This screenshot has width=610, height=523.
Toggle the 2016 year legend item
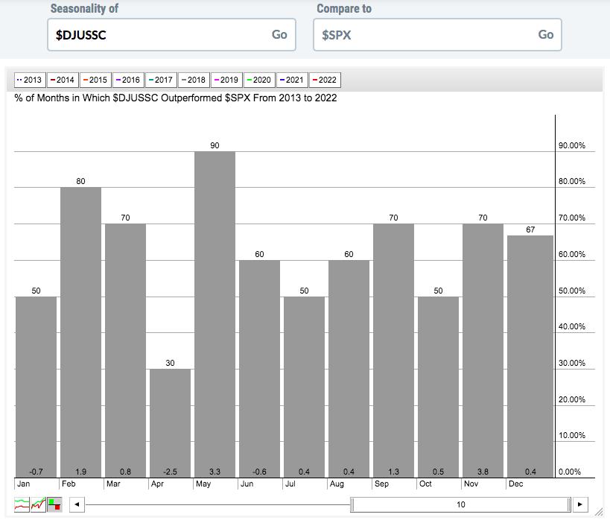point(127,80)
